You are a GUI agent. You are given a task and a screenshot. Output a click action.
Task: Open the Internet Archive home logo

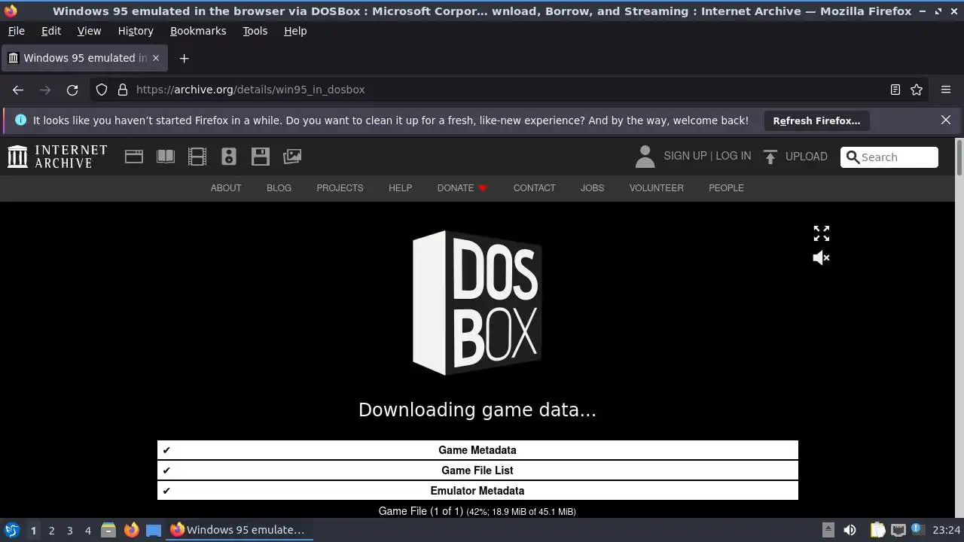point(57,157)
